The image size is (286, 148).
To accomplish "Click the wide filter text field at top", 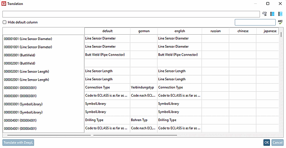I will pos(131,14).
